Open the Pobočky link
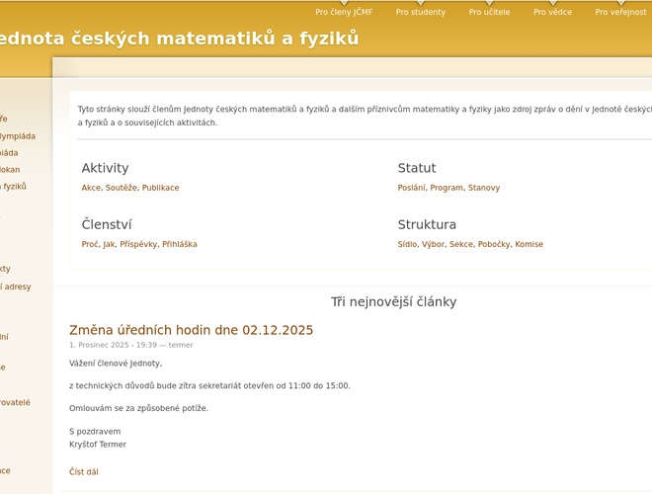Image resolution: width=652 pixels, height=494 pixels. (494, 244)
